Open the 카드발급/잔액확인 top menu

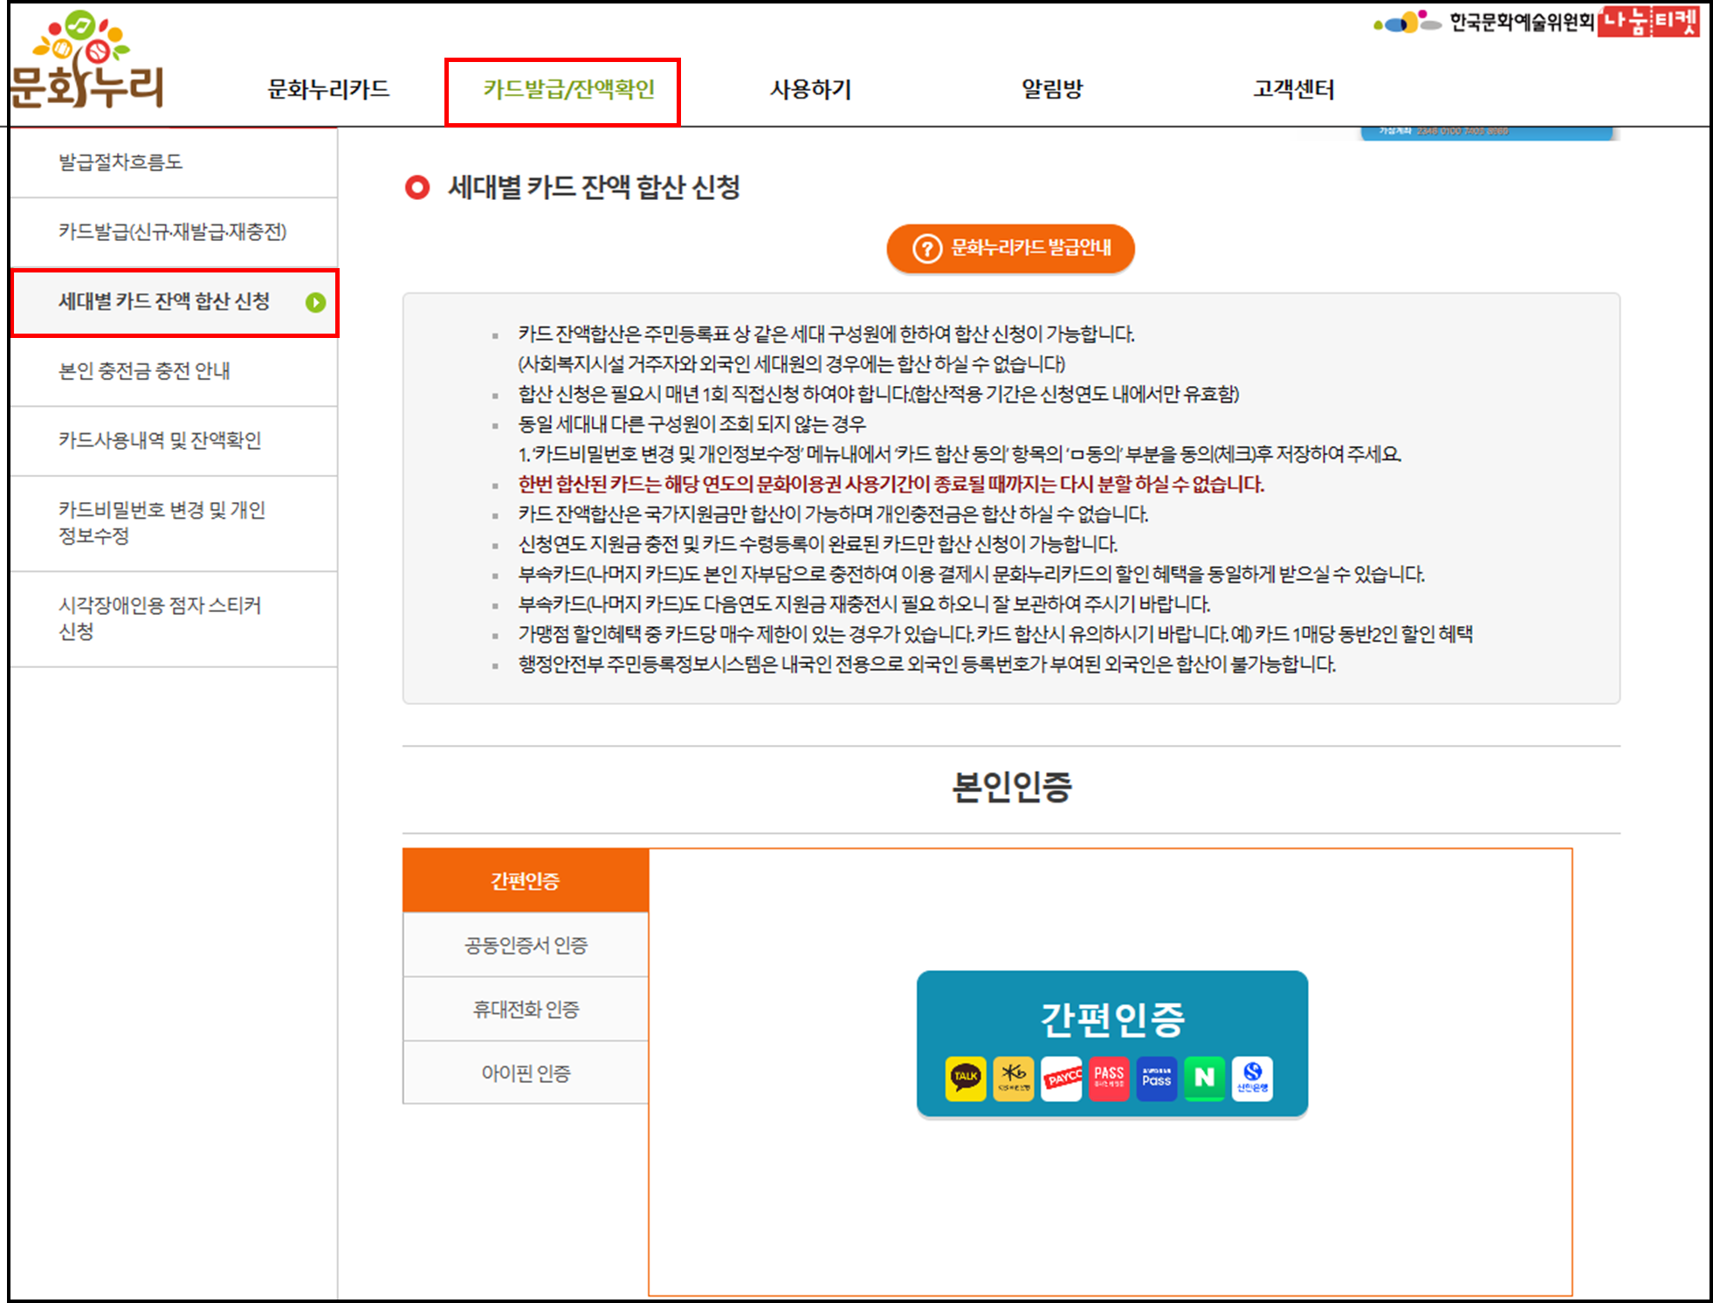[x=568, y=89]
